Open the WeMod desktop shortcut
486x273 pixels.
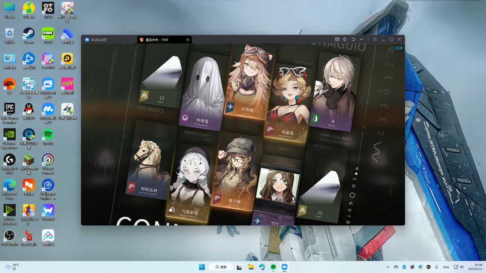click(48, 213)
